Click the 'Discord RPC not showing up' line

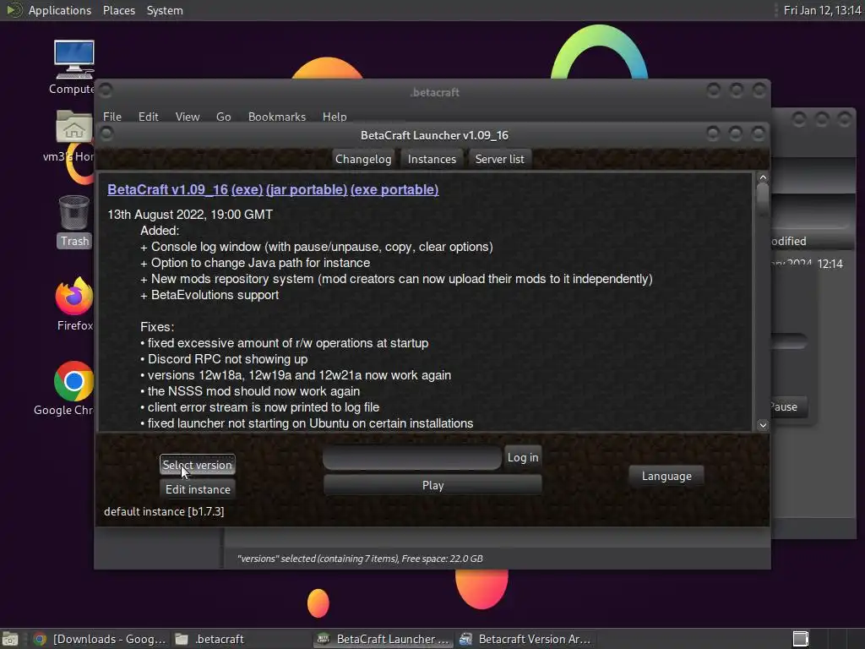224,358
